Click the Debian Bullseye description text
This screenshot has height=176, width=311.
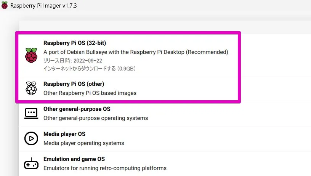136,52
